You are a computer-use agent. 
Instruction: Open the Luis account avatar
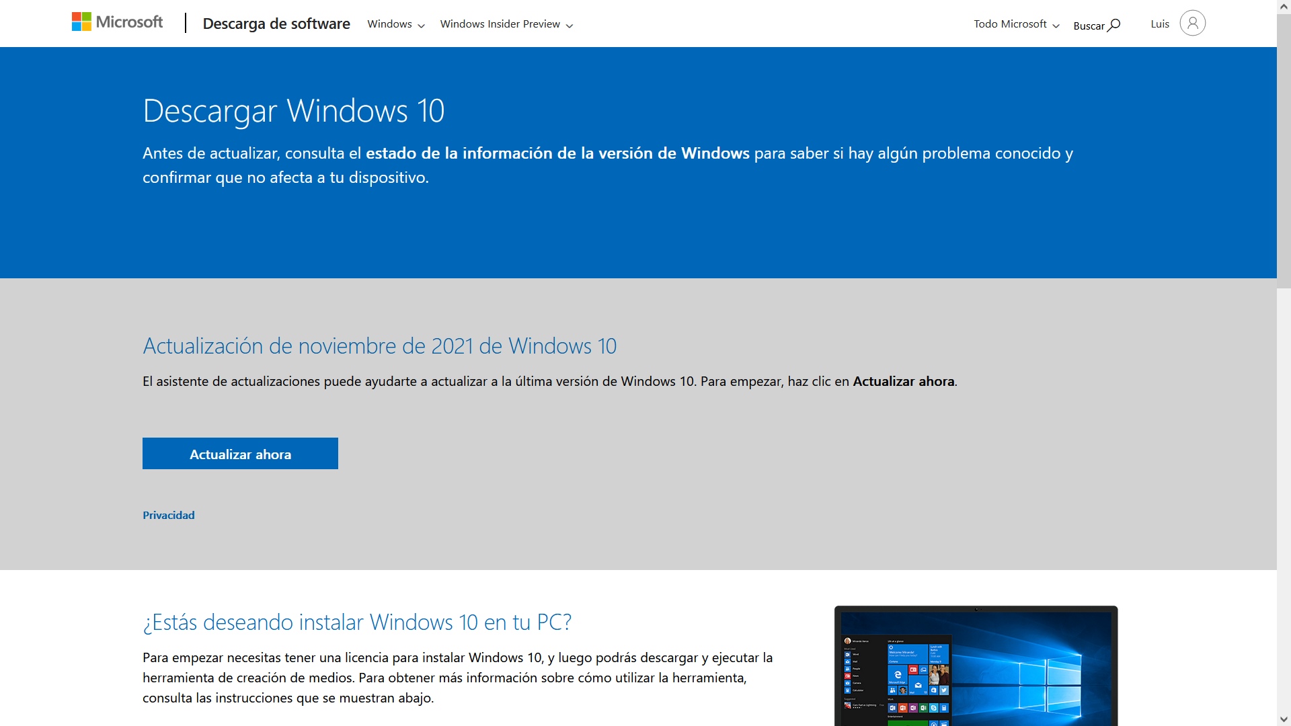(x=1192, y=24)
